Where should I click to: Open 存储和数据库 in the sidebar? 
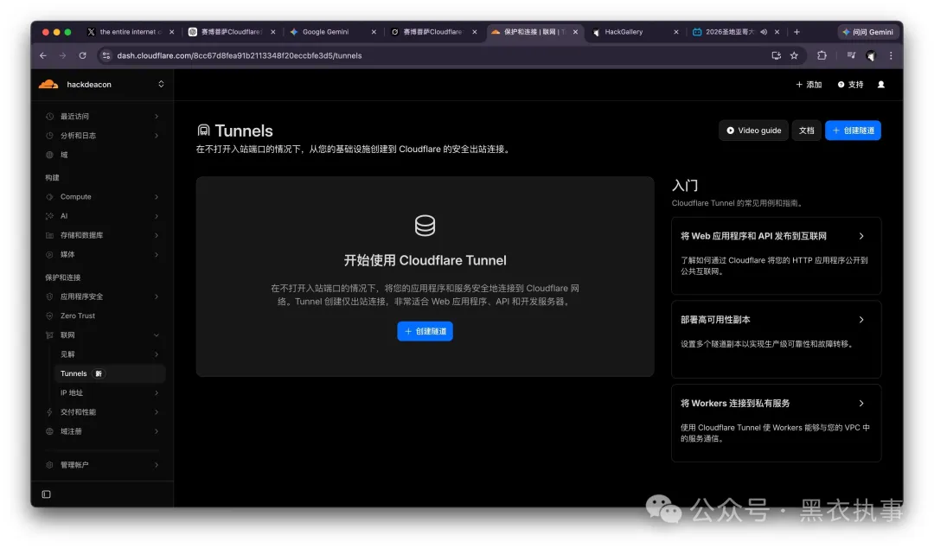tap(102, 235)
